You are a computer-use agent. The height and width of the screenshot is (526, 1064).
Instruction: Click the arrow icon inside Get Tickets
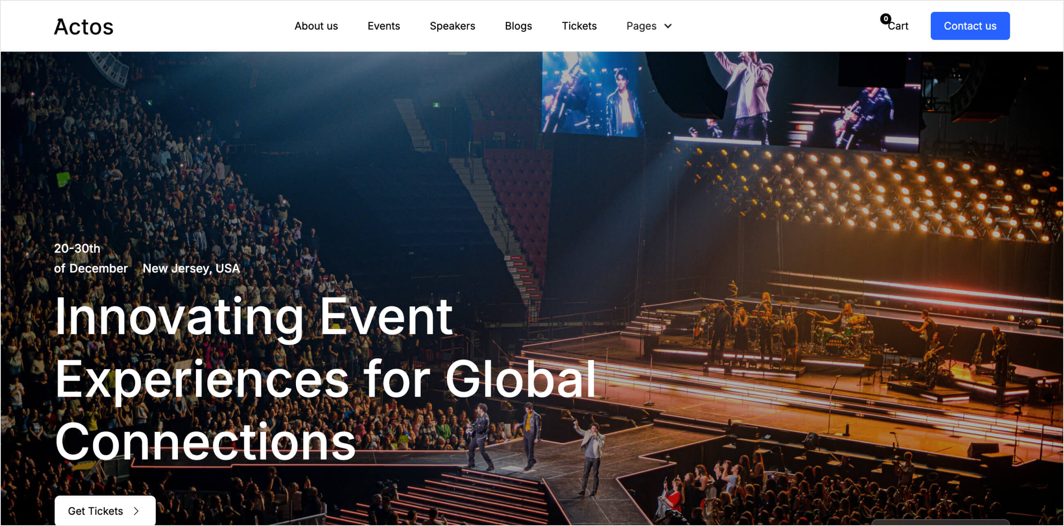click(x=136, y=511)
